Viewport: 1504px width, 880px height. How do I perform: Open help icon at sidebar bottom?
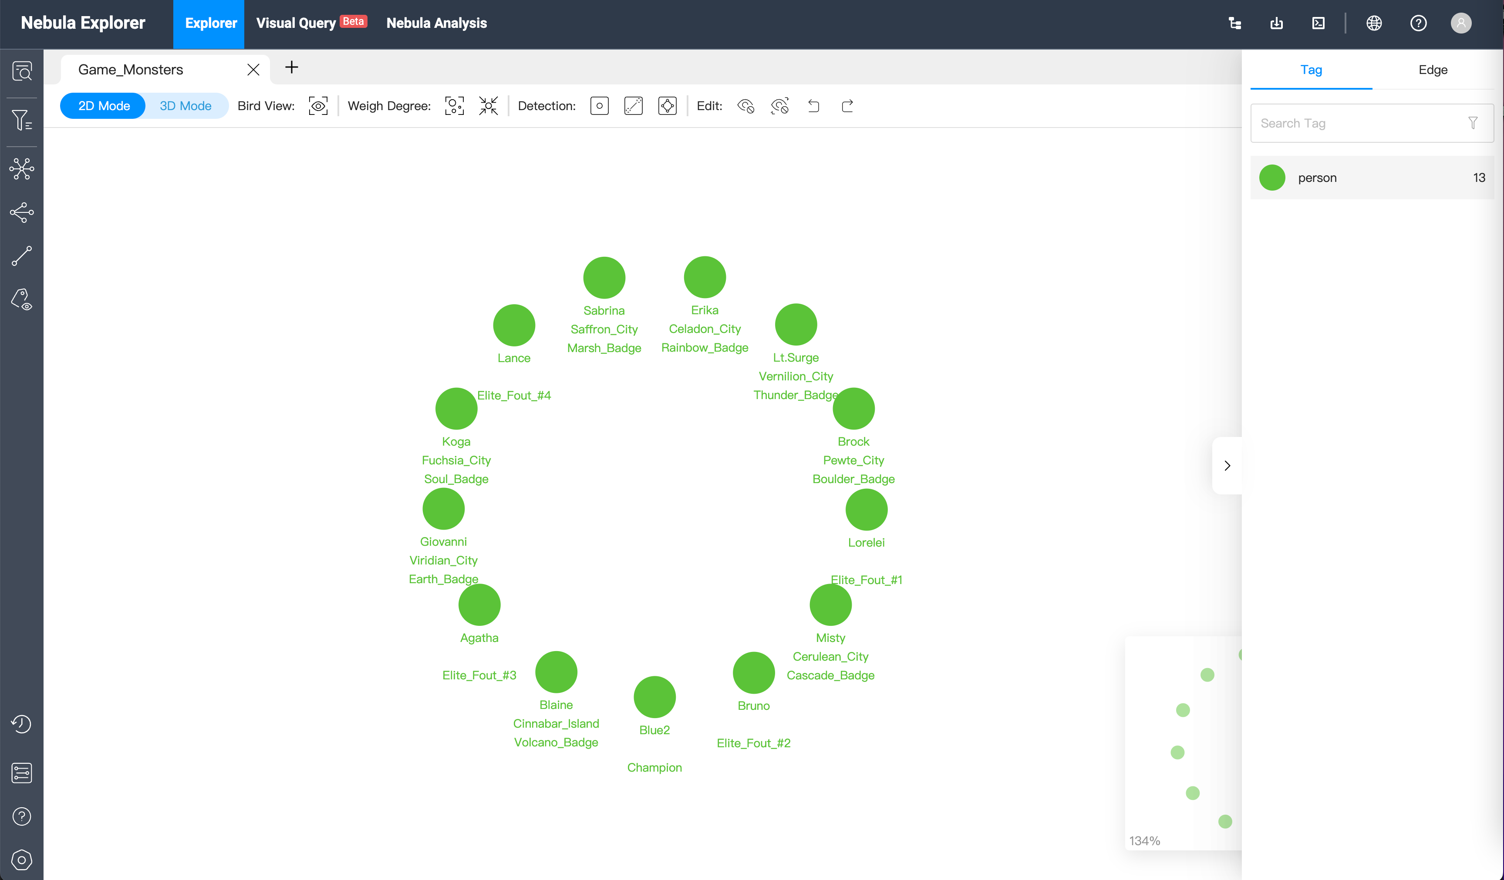pyautogui.click(x=21, y=816)
